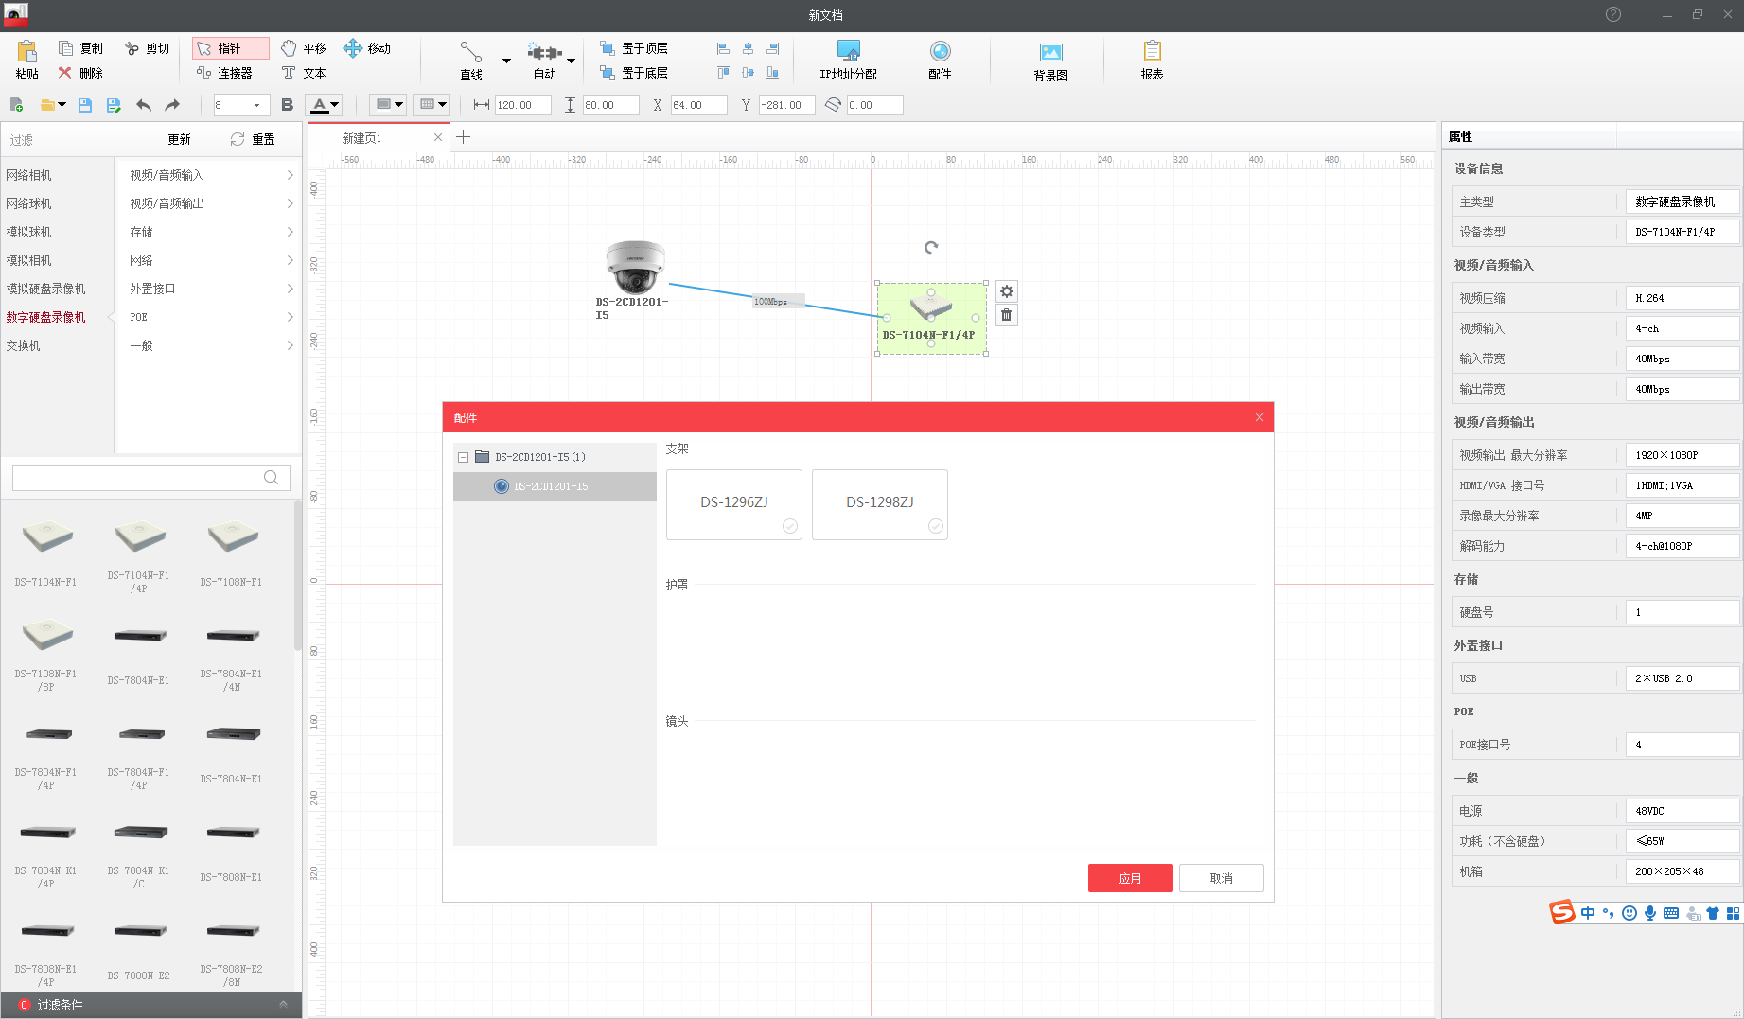Expand the 过滤条件 panel arrow
Screen dimensions: 1744x1019
tap(283, 1005)
